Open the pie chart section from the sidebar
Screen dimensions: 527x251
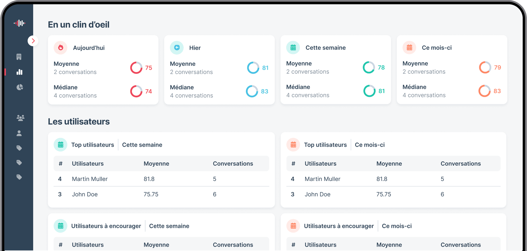(19, 87)
